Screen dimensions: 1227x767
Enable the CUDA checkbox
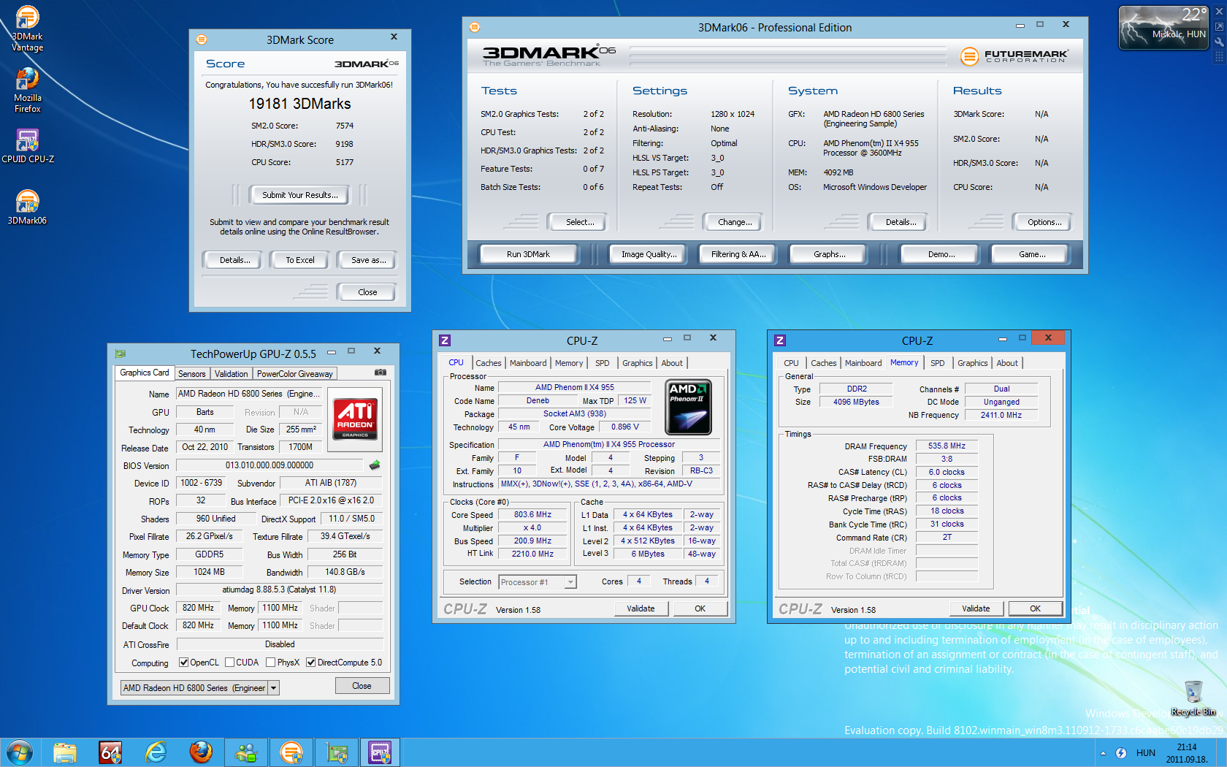pyautogui.click(x=230, y=663)
